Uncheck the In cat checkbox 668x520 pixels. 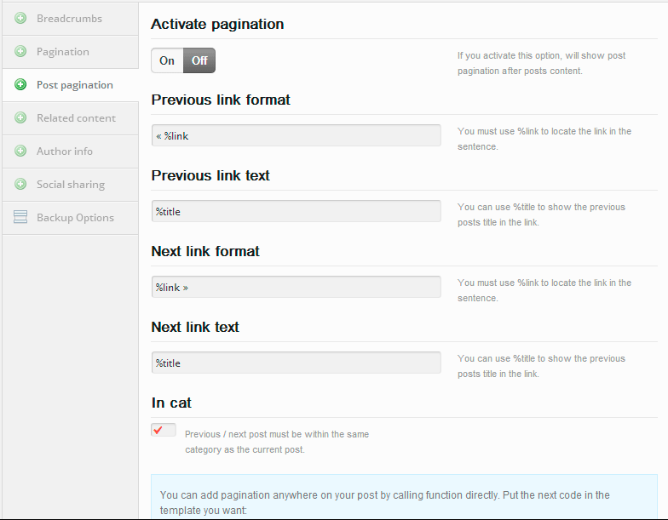coord(164,431)
